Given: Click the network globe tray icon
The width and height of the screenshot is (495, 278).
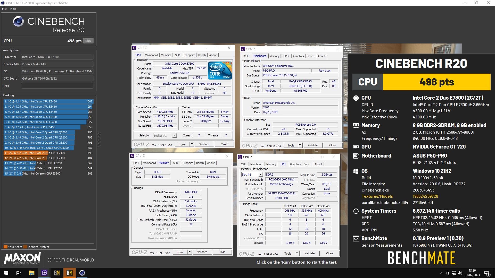Looking at the screenshot, I should coord(454,273).
